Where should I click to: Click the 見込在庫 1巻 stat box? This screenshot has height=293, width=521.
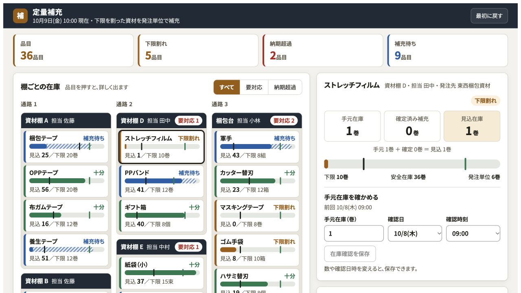pos(472,126)
